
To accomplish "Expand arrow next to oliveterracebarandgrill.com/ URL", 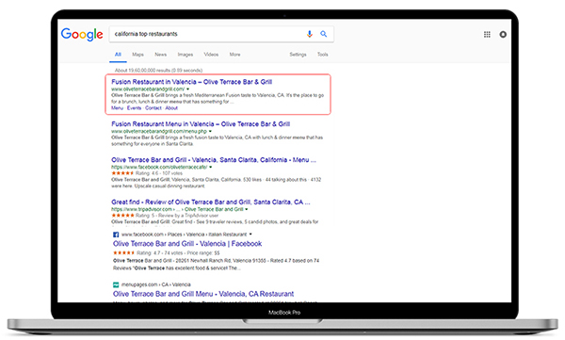I will coord(187,89).
